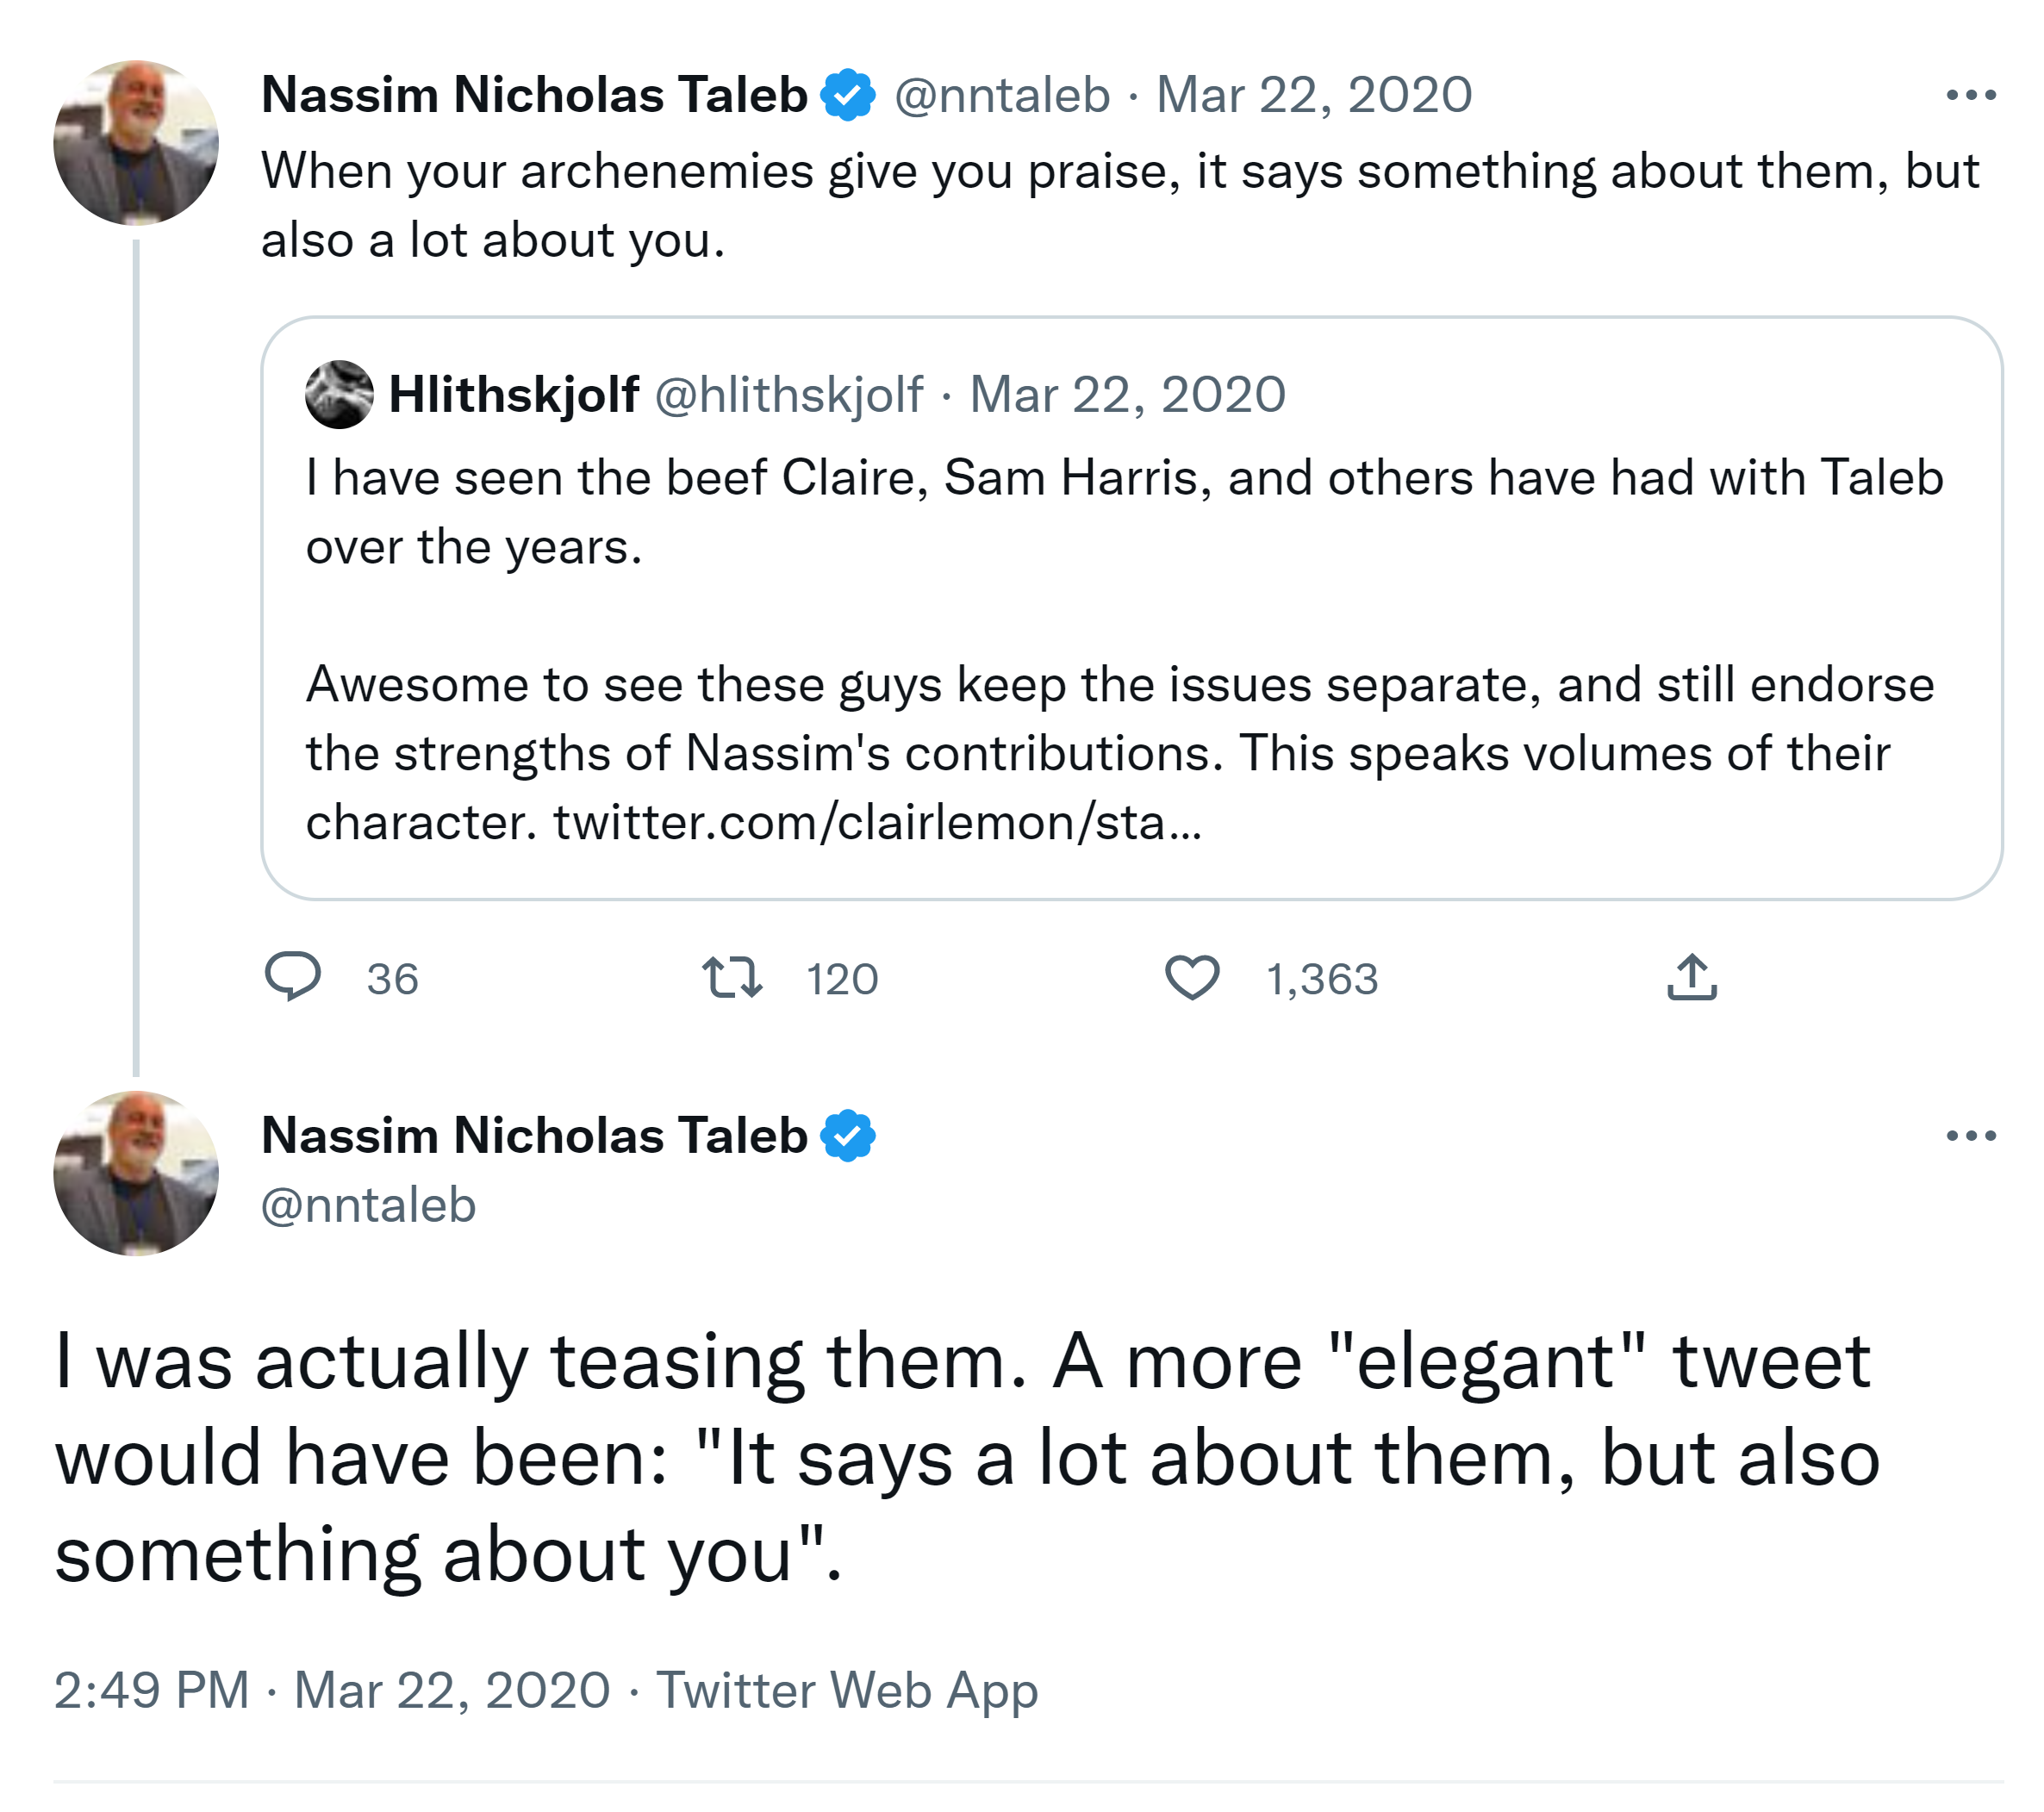The image size is (2044, 1812).
Task: Click the retweet icon with 120 count
Action: click(732, 977)
